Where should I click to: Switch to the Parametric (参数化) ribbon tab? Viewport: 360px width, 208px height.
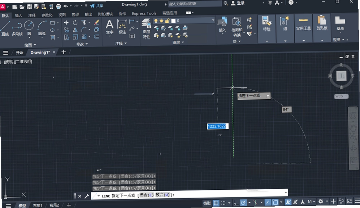coord(47,15)
